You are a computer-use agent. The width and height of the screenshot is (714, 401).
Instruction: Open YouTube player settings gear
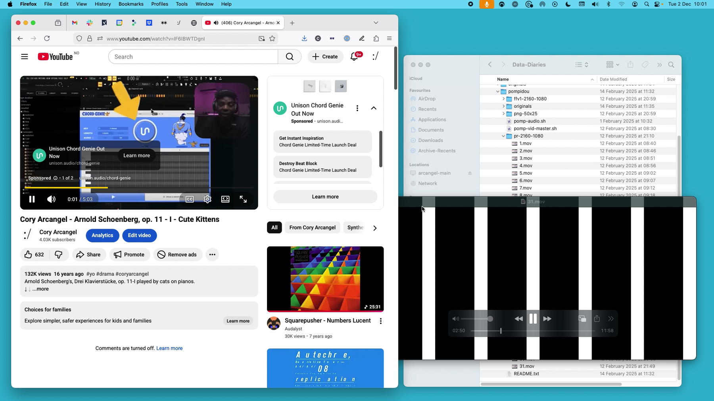tap(207, 199)
